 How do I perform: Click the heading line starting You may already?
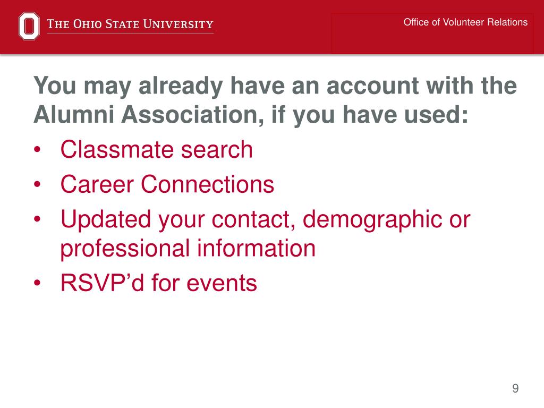click(275, 86)
